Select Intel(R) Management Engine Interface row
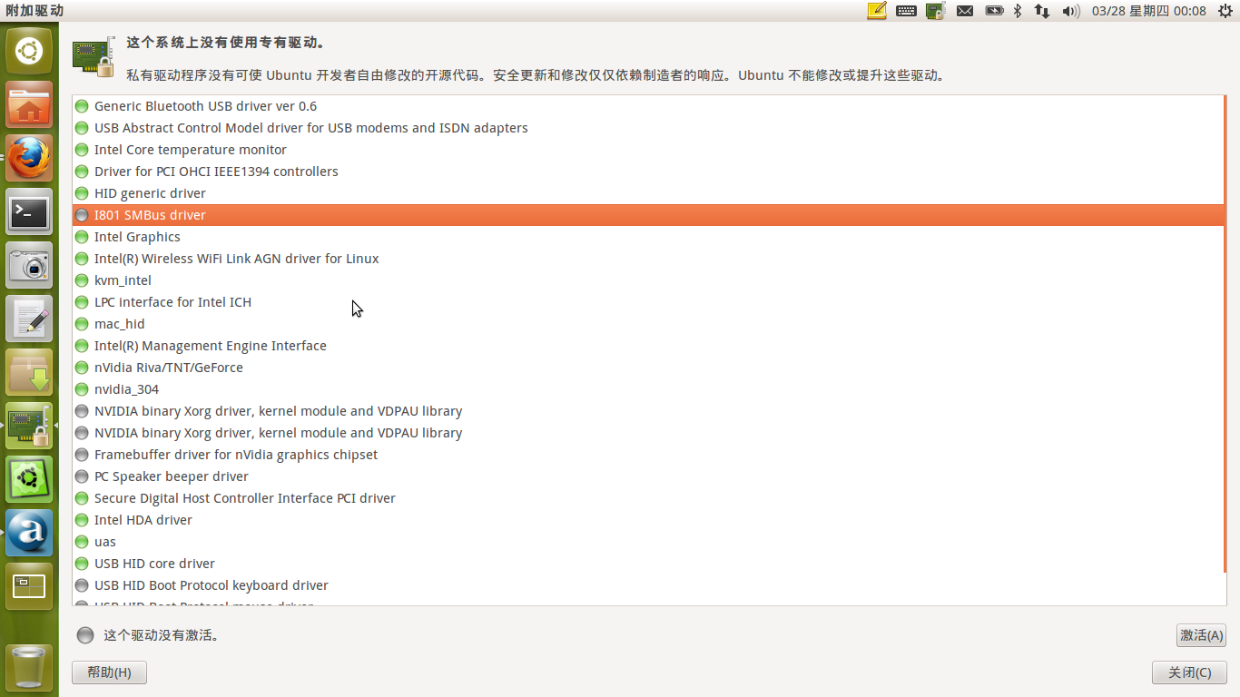The width and height of the screenshot is (1240, 697). point(648,346)
